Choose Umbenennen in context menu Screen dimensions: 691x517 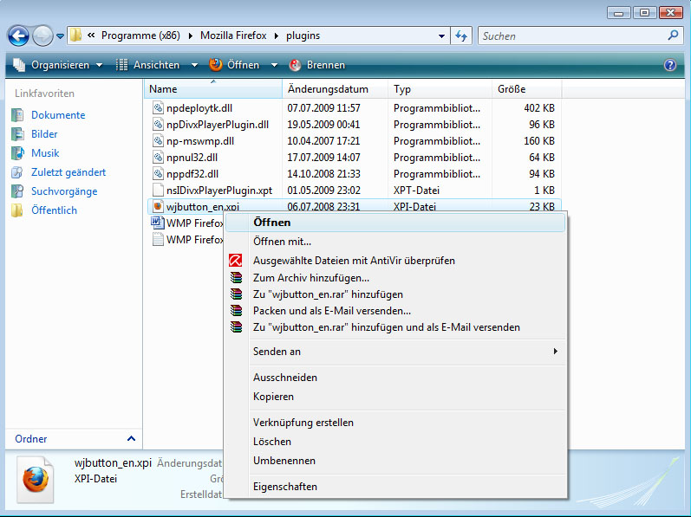pyautogui.click(x=395, y=461)
